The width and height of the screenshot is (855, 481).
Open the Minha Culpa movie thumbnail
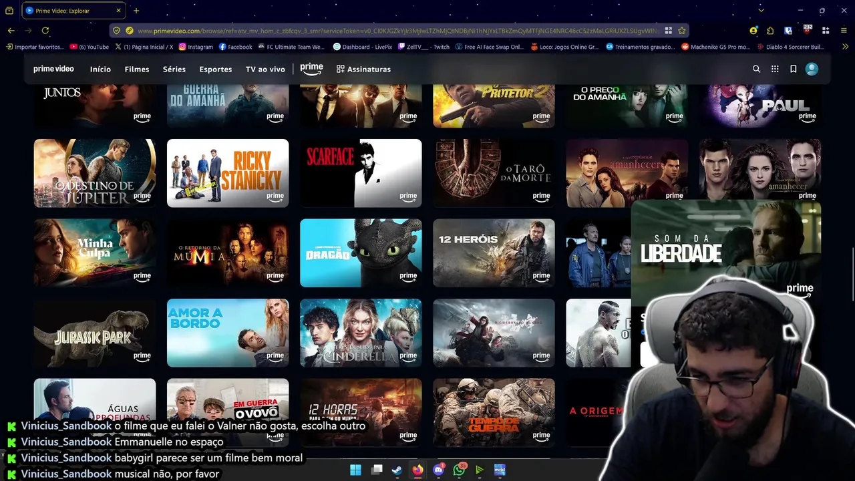[95, 253]
